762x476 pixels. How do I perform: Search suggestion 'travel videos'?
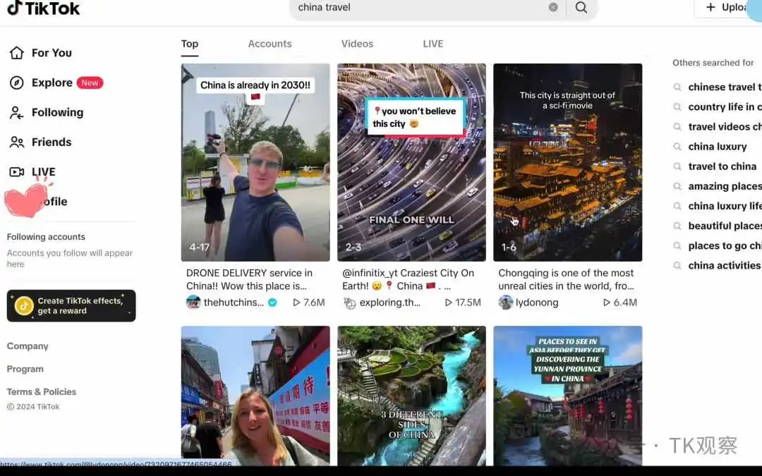[725, 127]
